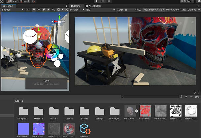The image size is (201, 138).
Task: Open component editor tools icon in Scene toolbar
Action: click(67, 10)
